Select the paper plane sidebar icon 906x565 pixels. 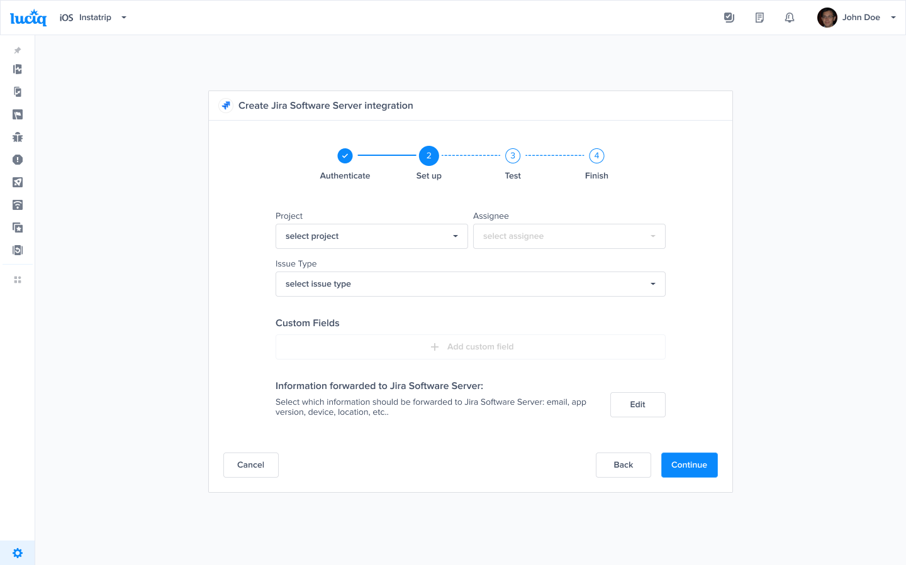click(x=17, y=182)
